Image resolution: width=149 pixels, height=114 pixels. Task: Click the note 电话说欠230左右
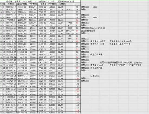98,41
